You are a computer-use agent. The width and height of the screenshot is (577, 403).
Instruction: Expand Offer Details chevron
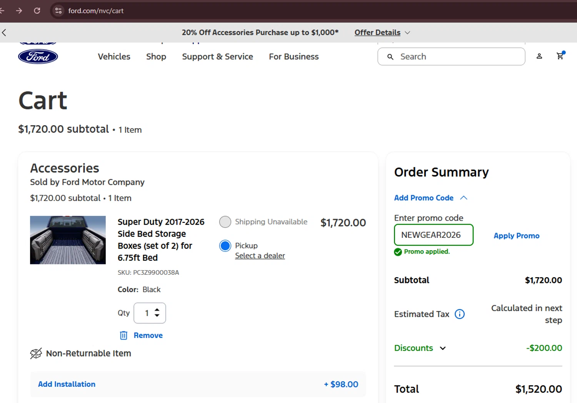tap(407, 33)
